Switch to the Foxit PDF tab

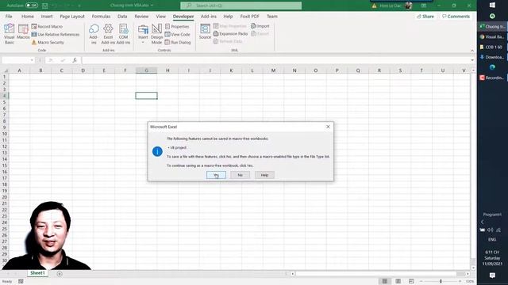[249, 16]
